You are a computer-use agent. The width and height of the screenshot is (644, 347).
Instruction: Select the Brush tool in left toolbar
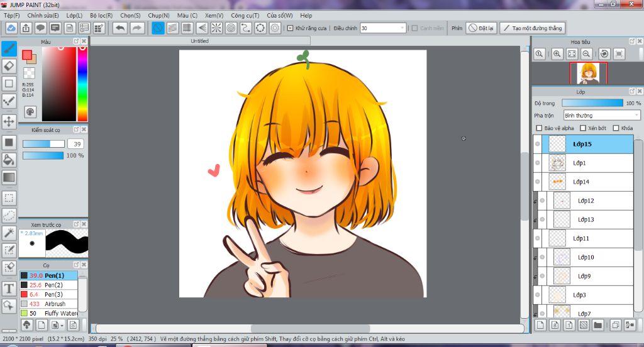pyautogui.click(x=9, y=48)
